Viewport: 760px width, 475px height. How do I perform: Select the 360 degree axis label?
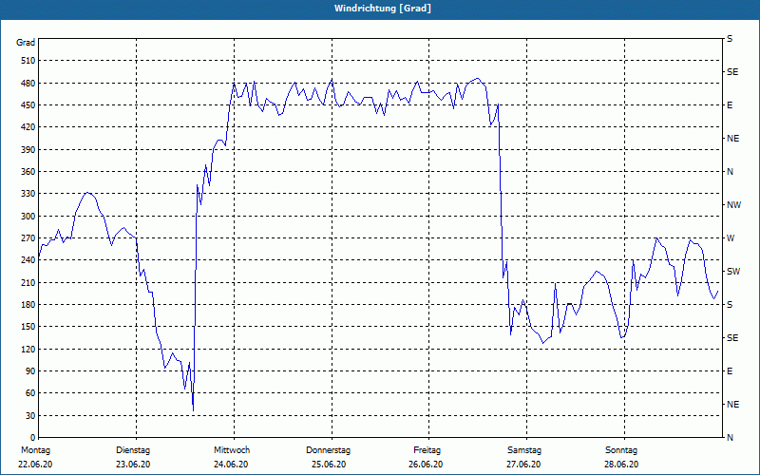click(x=28, y=172)
